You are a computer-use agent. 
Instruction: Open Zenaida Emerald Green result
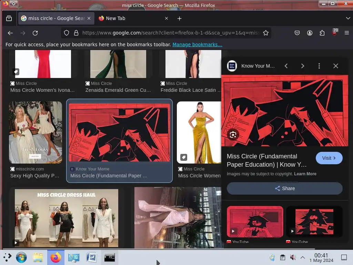click(118, 90)
